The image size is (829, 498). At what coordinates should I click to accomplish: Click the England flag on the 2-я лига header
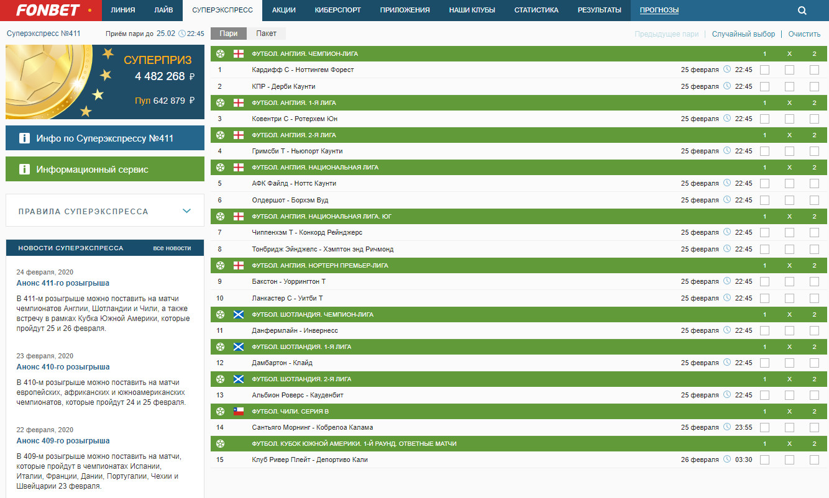pos(238,135)
